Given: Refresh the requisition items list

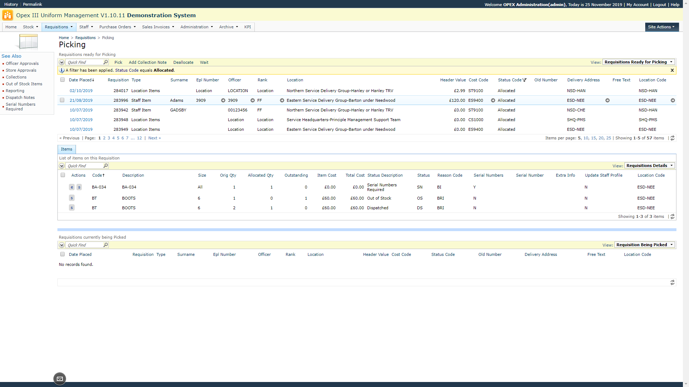Looking at the screenshot, I should coord(672,216).
